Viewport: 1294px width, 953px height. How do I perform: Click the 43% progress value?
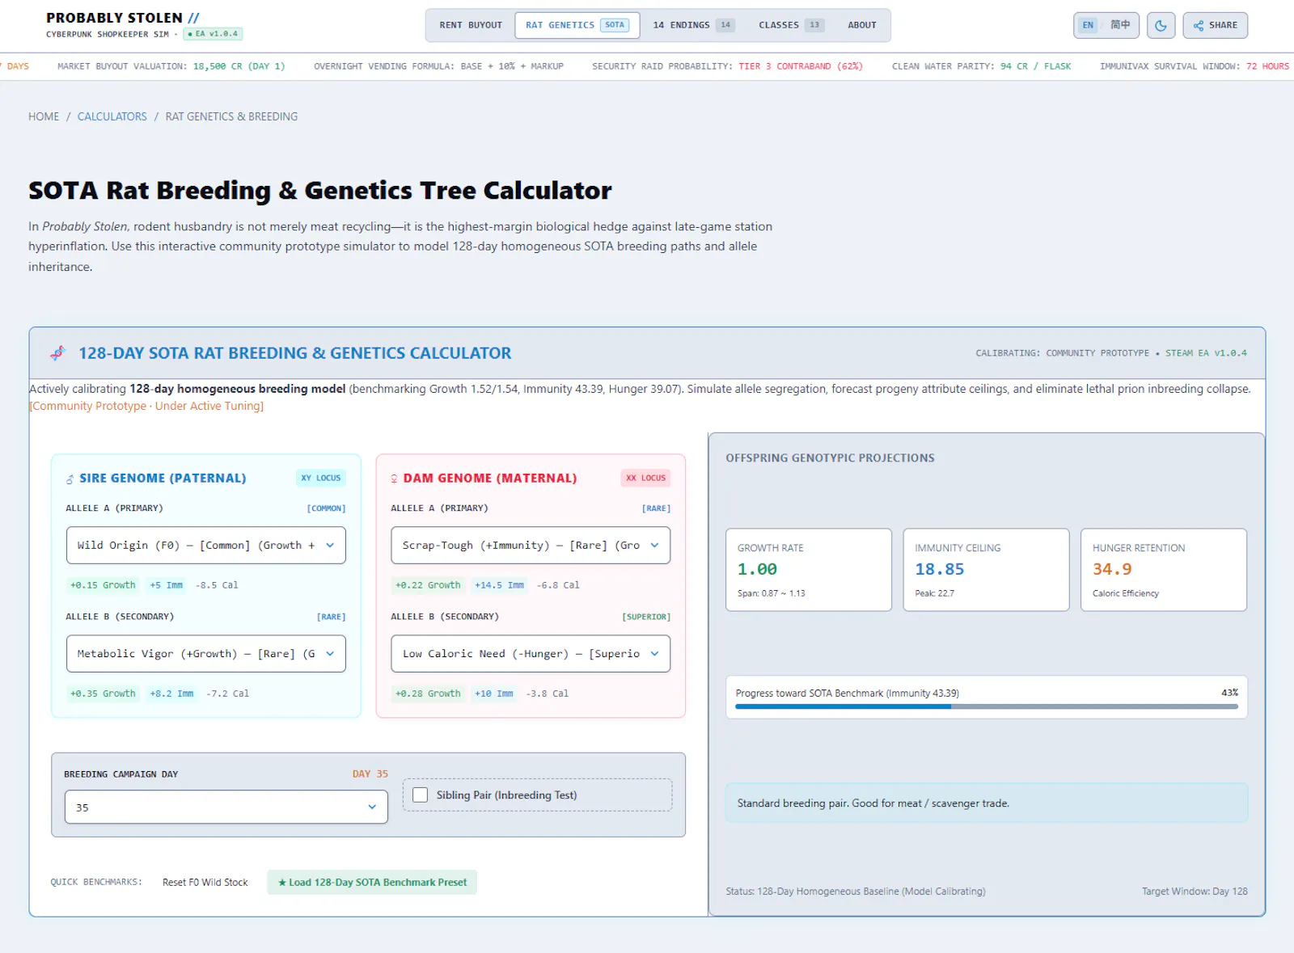click(x=1229, y=693)
